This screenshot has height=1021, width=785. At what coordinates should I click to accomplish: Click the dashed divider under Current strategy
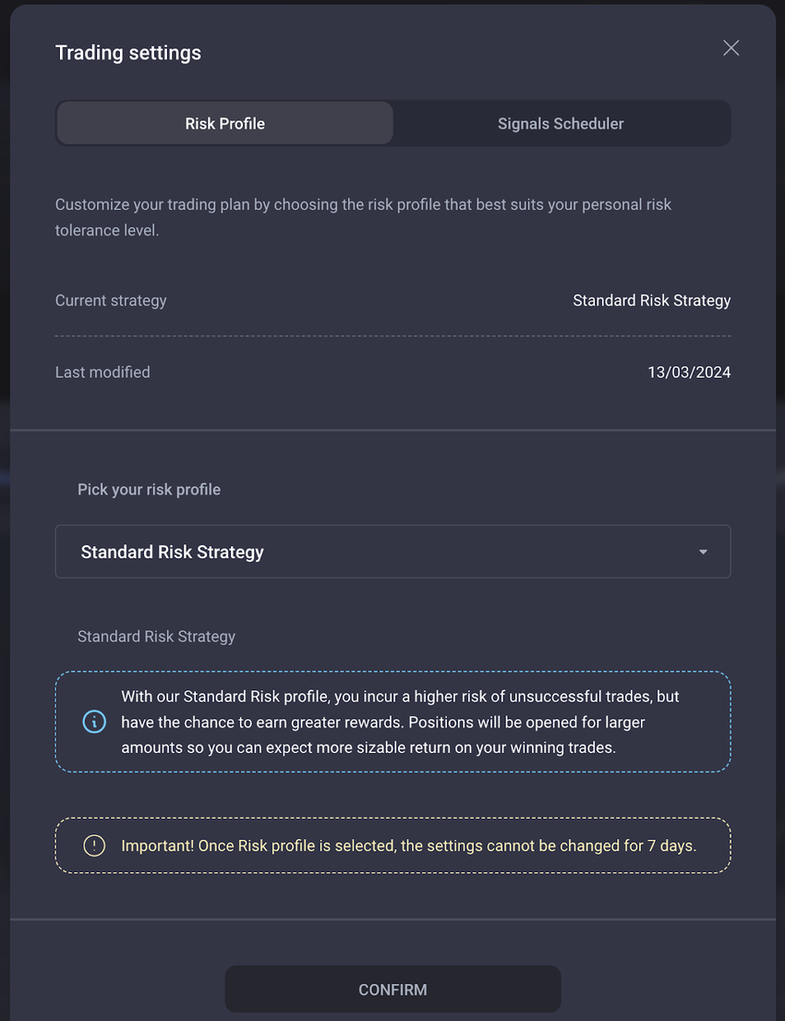click(392, 335)
